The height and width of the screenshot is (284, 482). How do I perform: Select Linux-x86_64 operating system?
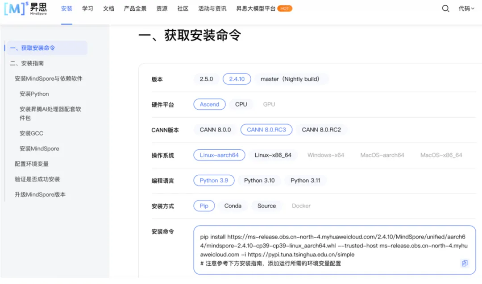click(273, 155)
